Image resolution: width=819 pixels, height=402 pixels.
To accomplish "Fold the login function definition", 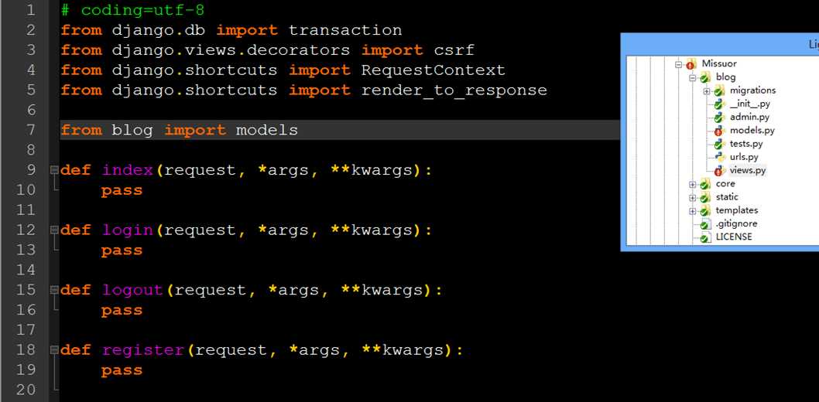I will (x=54, y=230).
